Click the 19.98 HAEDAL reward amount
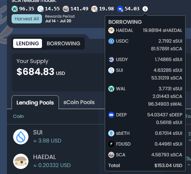Screen dimensions: 191x174 (106, 9)
